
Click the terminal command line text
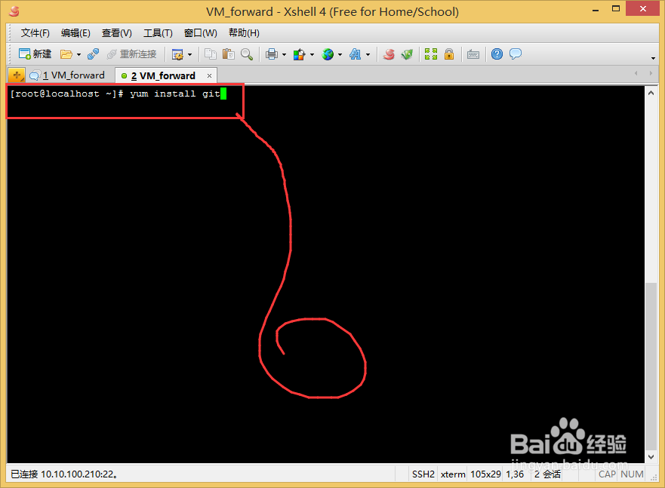point(115,94)
